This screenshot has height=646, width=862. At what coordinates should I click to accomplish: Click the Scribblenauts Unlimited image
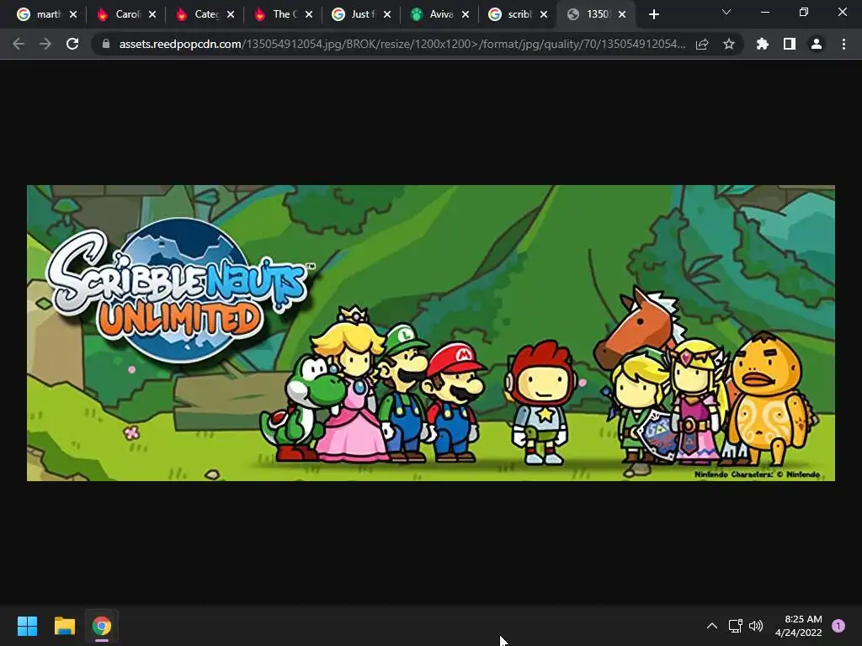tap(431, 333)
